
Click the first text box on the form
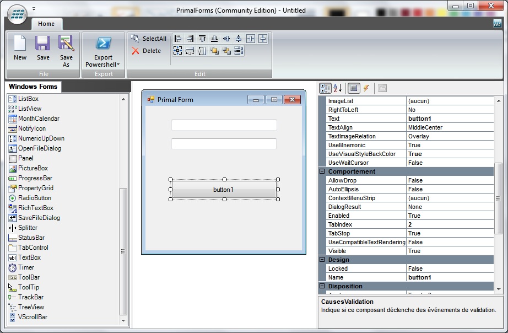click(224, 125)
